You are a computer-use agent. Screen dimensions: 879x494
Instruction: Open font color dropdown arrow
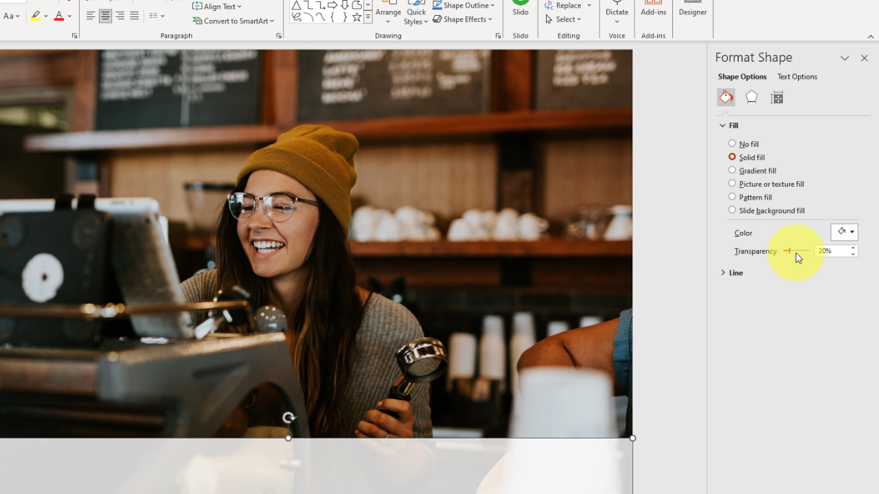[70, 16]
